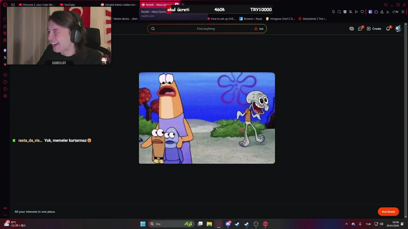Click the profile account icon in browser toolbar
The image size is (408, 229).
pyautogui.click(x=382, y=12)
